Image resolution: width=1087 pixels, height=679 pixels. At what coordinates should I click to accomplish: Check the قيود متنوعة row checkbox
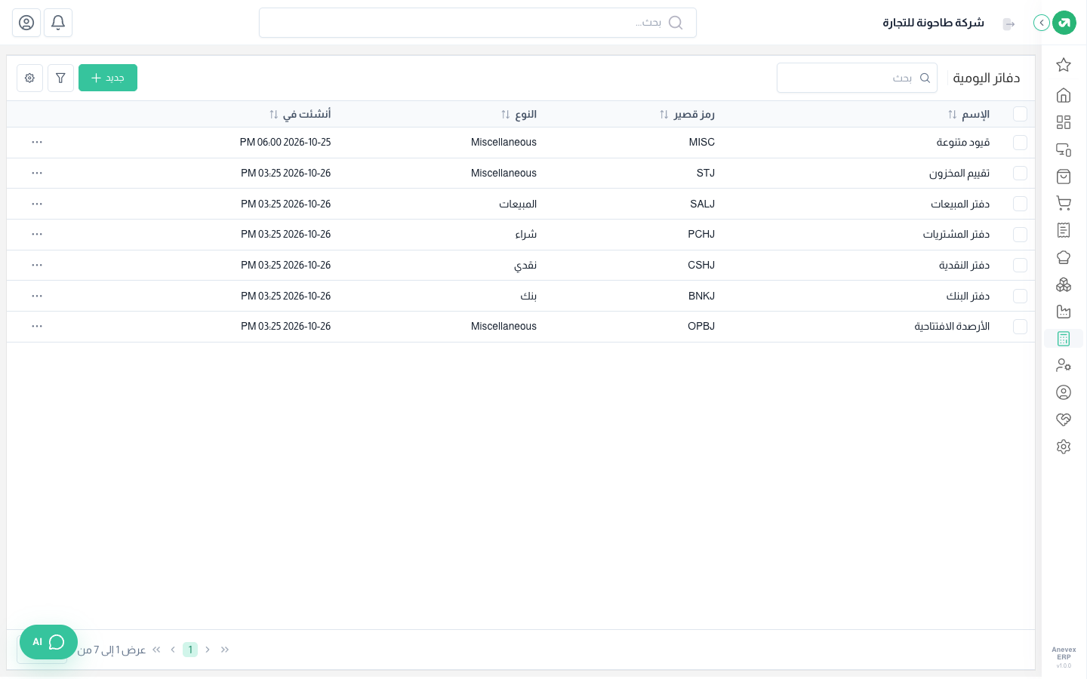coord(1020,142)
